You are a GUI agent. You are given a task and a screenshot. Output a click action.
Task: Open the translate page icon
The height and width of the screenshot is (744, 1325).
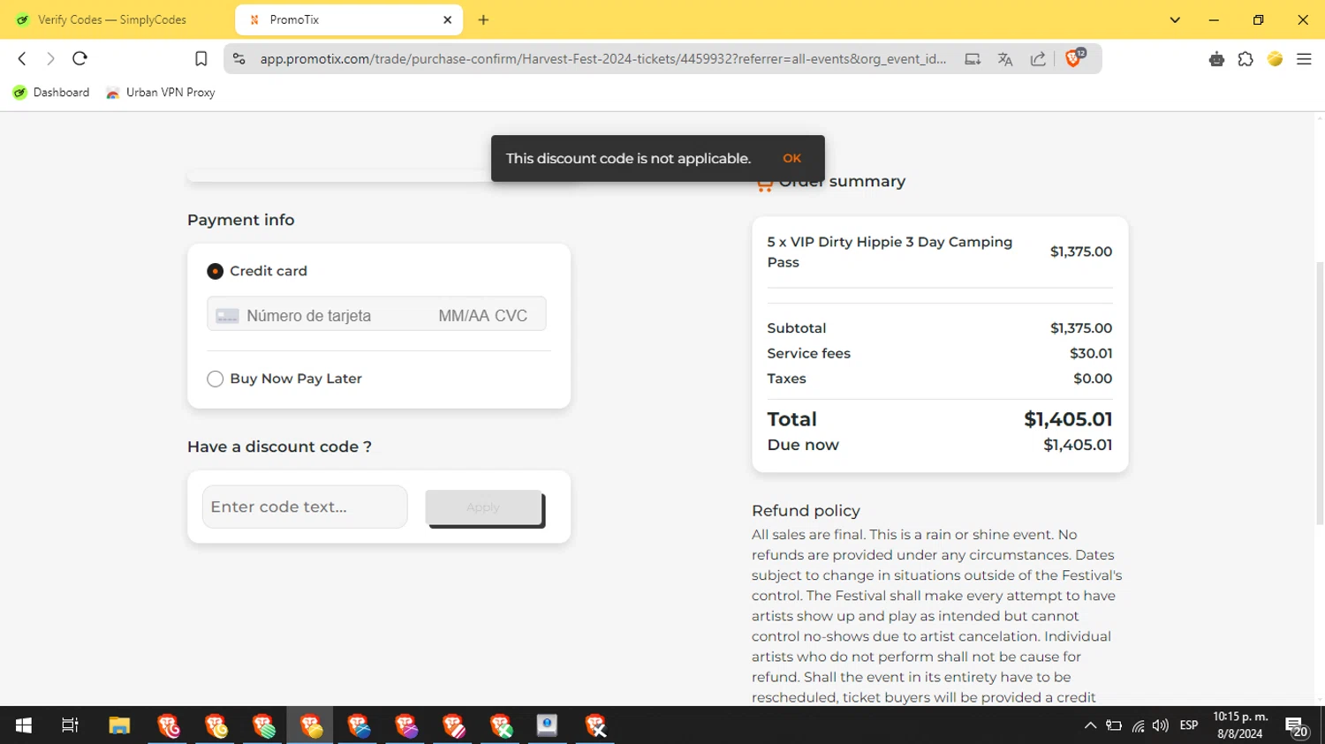tap(1005, 59)
